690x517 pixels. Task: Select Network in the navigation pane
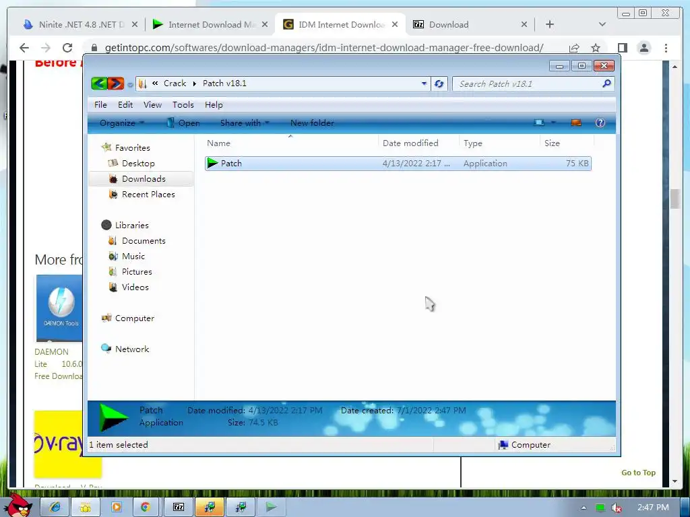pos(131,349)
